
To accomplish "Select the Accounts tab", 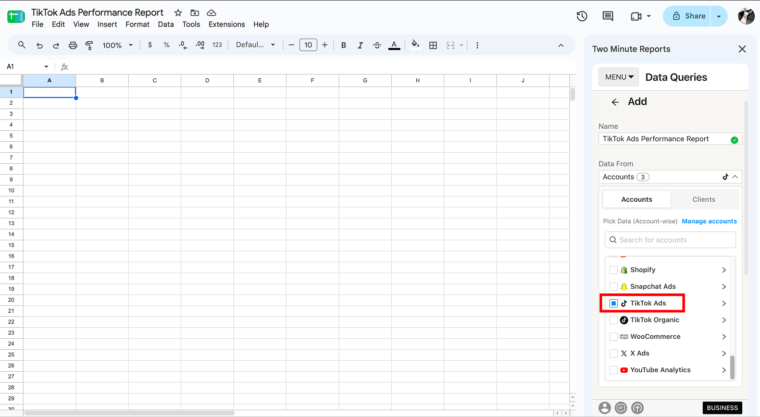I will click(637, 200).
